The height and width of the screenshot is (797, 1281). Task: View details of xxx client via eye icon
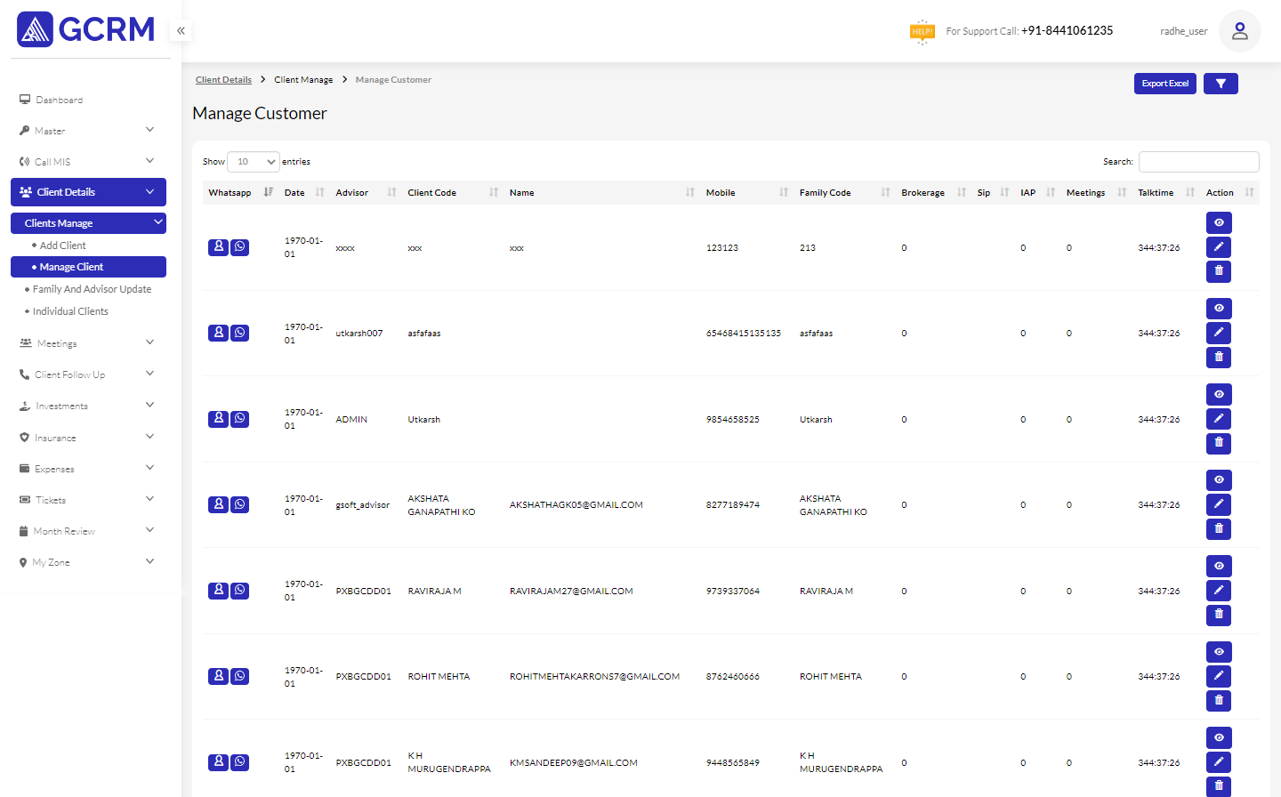1219,222
